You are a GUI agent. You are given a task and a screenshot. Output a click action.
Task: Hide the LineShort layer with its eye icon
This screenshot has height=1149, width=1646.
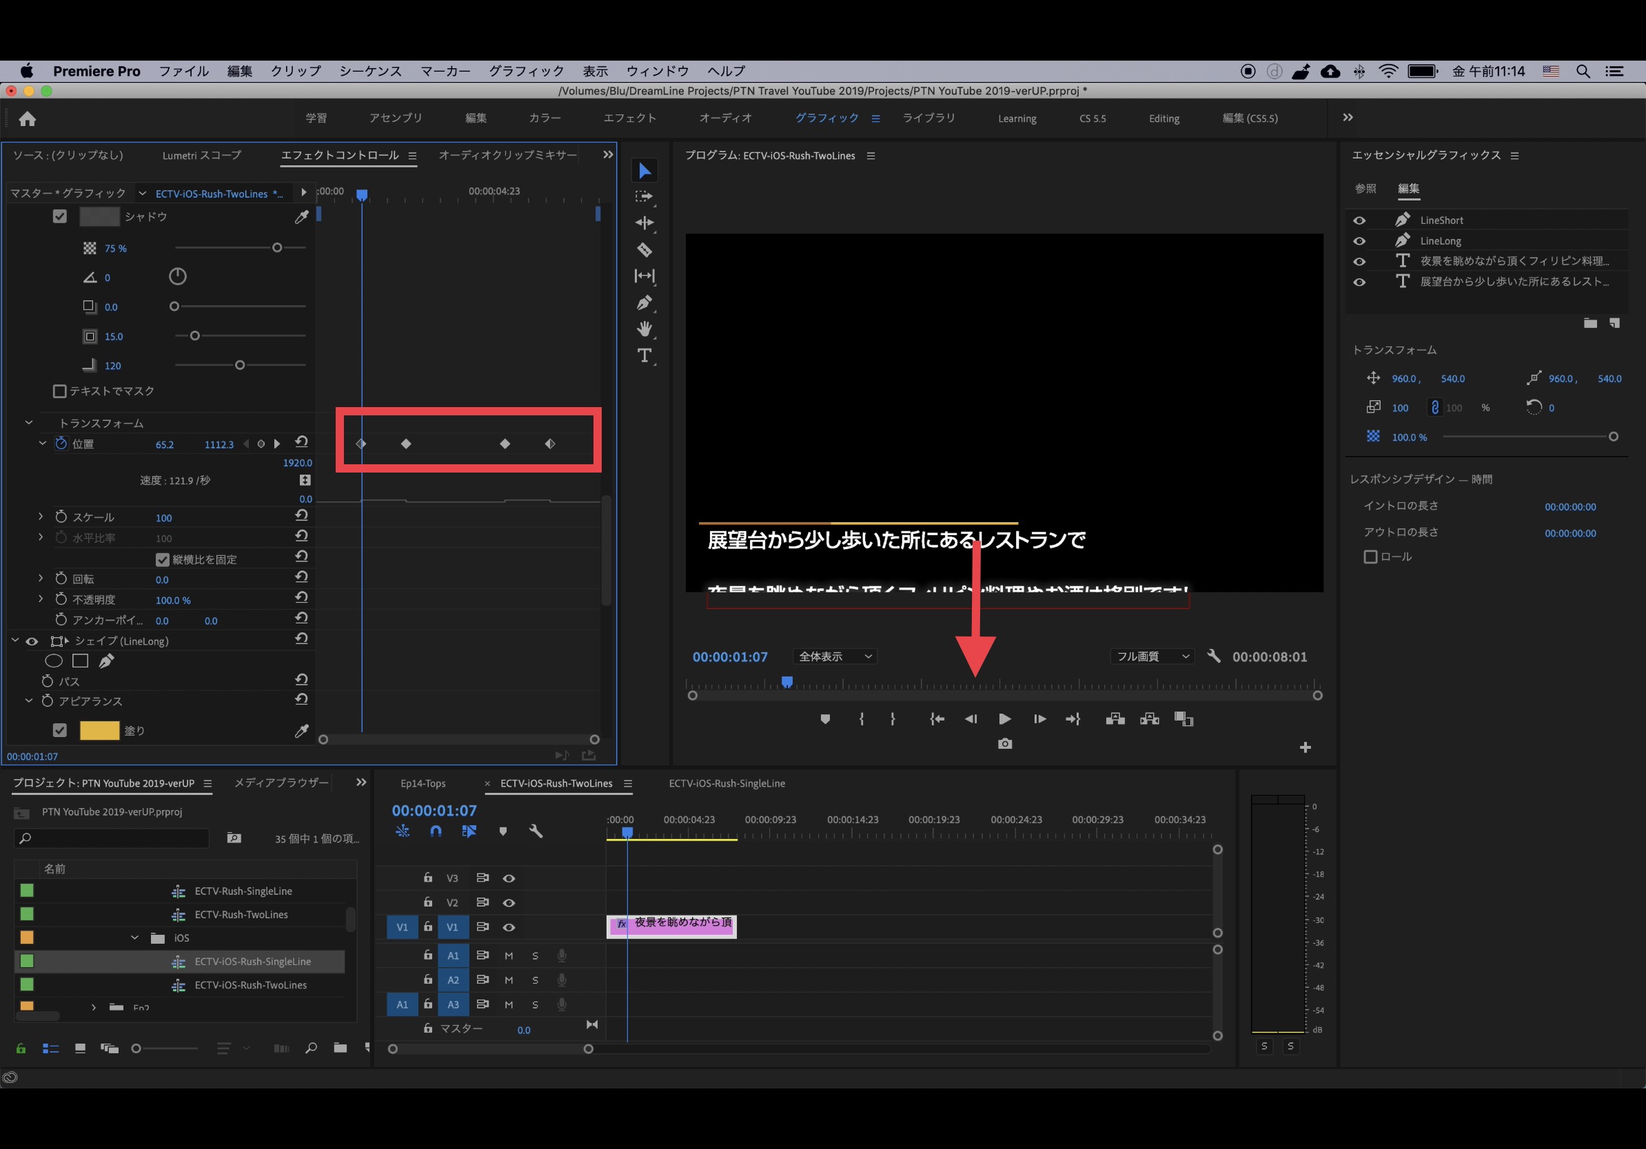(x=1359, y=220)
